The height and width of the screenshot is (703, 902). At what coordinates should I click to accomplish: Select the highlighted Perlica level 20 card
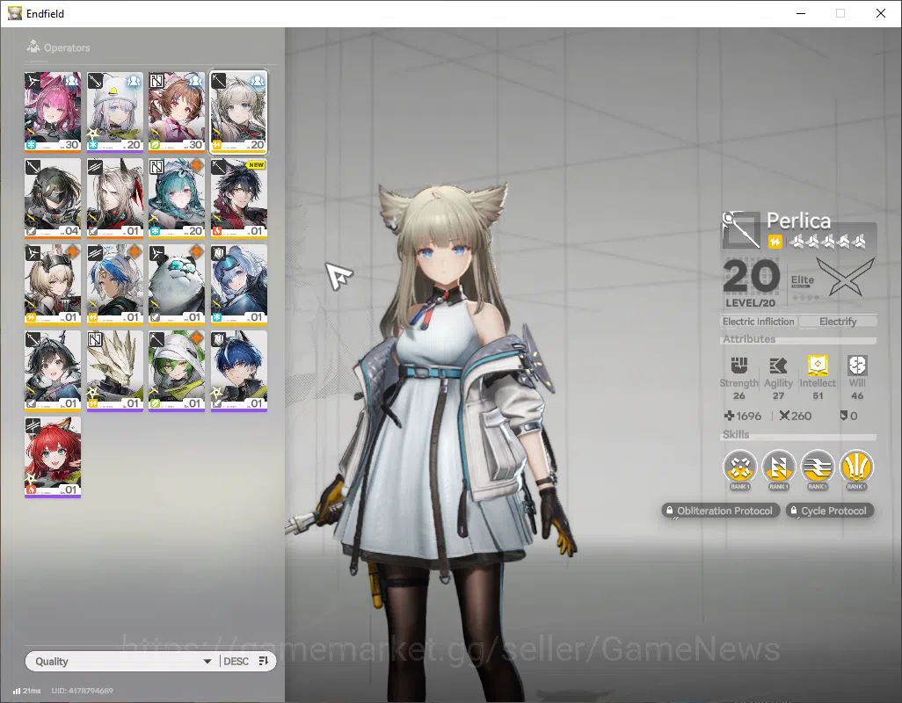click(239, 112)
